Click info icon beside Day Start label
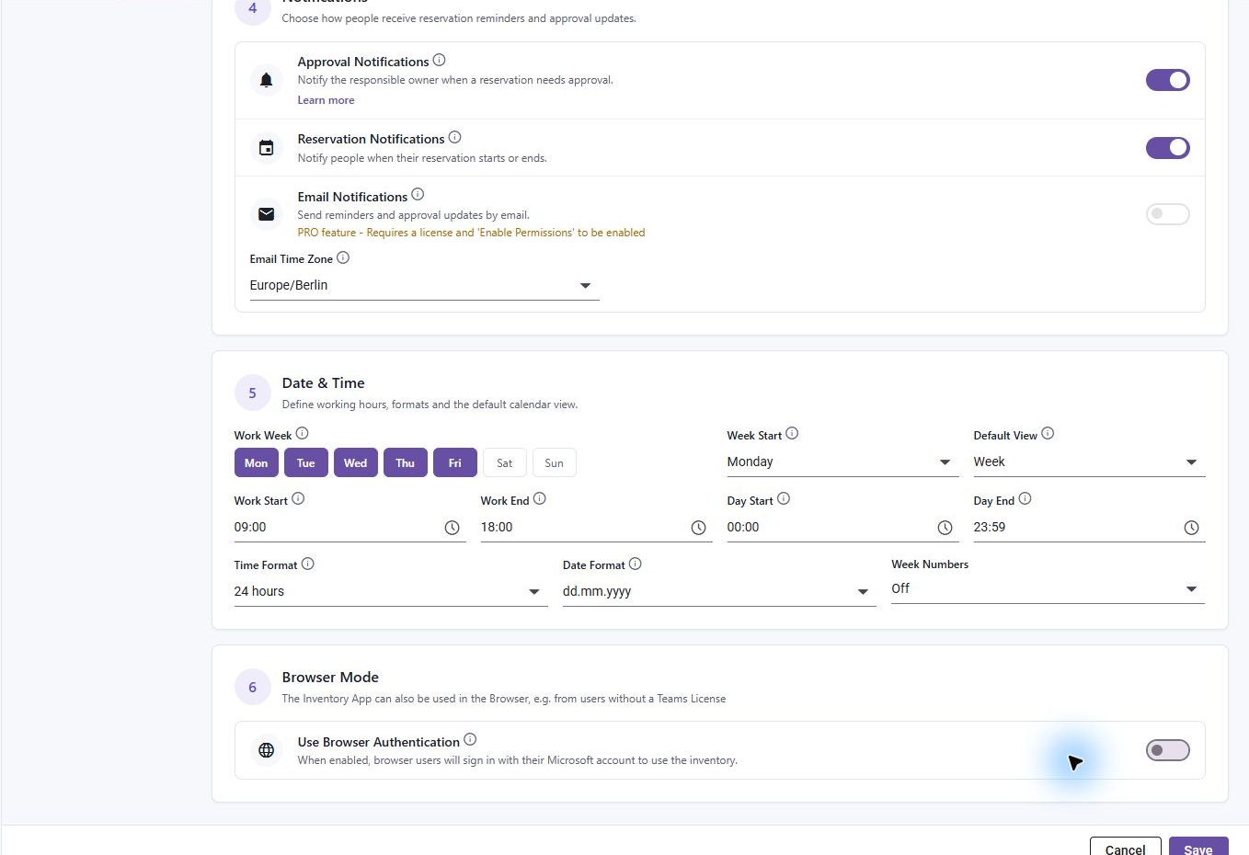1249x855 pixels. point(784,499)
